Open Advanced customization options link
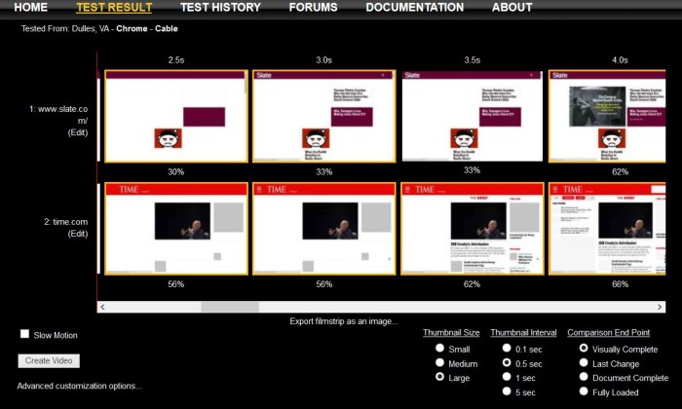Image resolution: width=682 pixels, height=409 pixels. coord(79,386)
